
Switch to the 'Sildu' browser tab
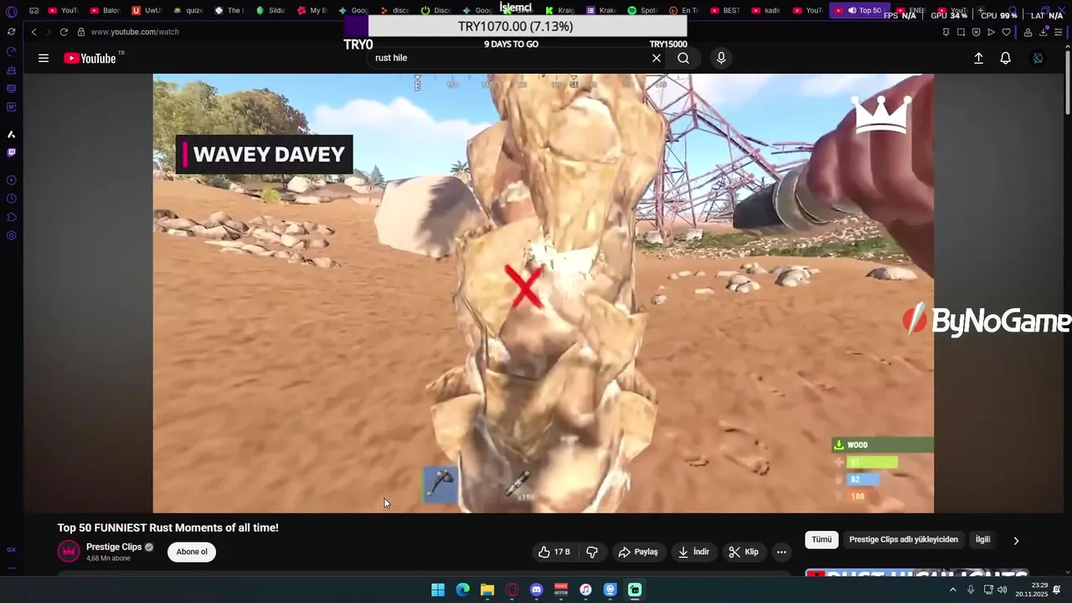[x=271, y=11]
